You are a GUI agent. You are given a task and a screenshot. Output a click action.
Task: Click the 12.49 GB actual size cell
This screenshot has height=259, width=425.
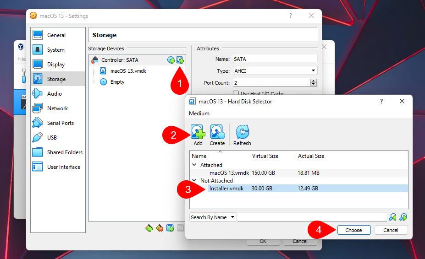(x=308, y=189)
